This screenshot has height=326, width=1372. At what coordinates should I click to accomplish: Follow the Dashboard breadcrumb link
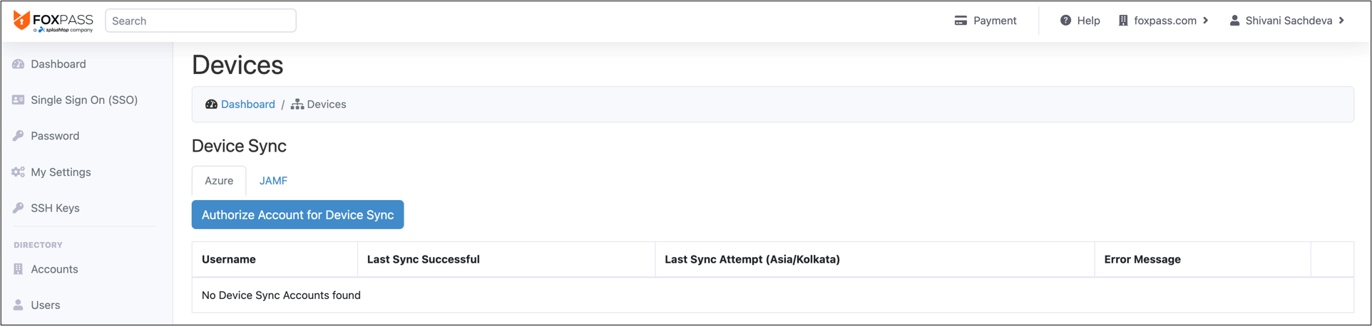(247, 105)
